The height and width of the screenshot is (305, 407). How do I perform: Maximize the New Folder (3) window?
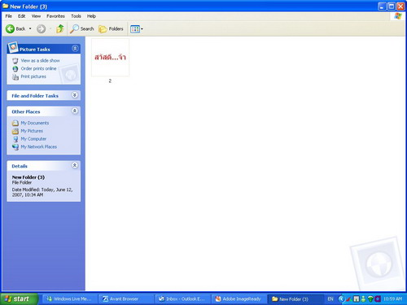[x=392, y=6]
